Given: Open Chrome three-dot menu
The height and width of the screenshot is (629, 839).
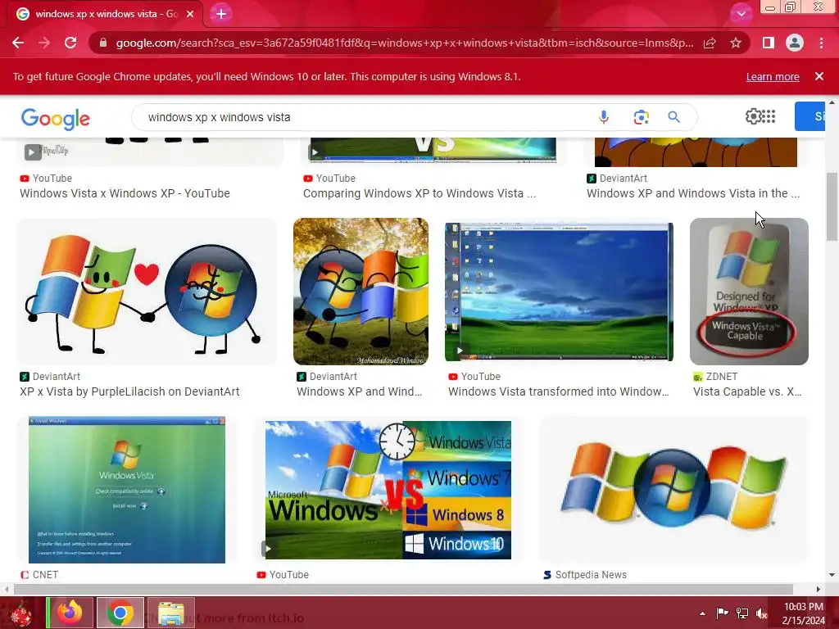Looking at the screenshot, I should tap(821, 43).
